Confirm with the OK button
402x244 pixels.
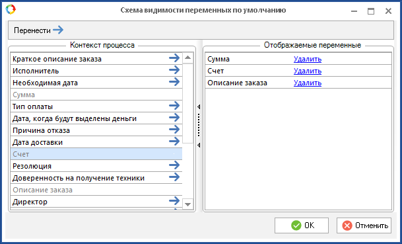click(x=302, y=225)
